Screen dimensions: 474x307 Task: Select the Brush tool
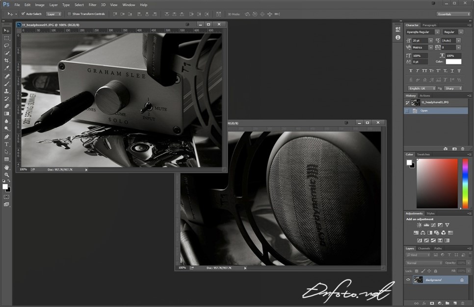coord(6,84)
